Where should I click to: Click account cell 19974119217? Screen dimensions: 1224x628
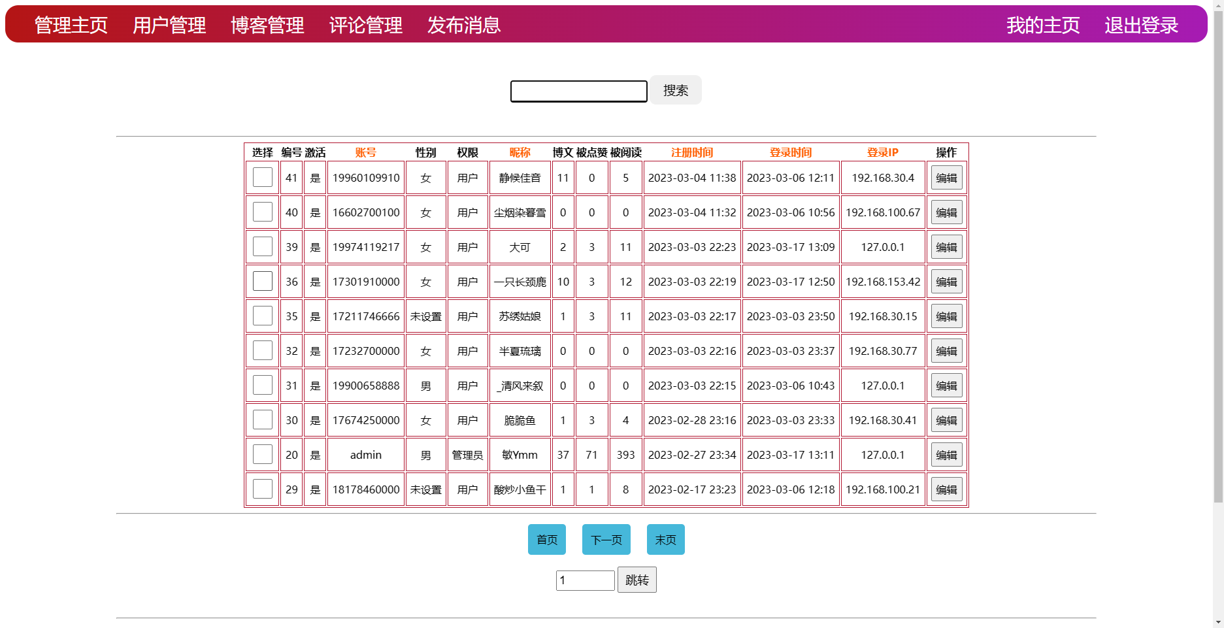coord(366,247)
